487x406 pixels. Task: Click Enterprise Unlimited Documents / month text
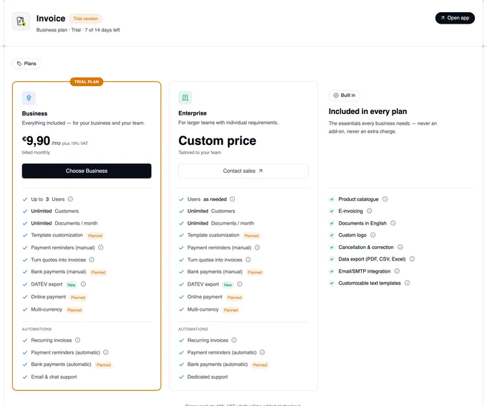pos(221,223)
